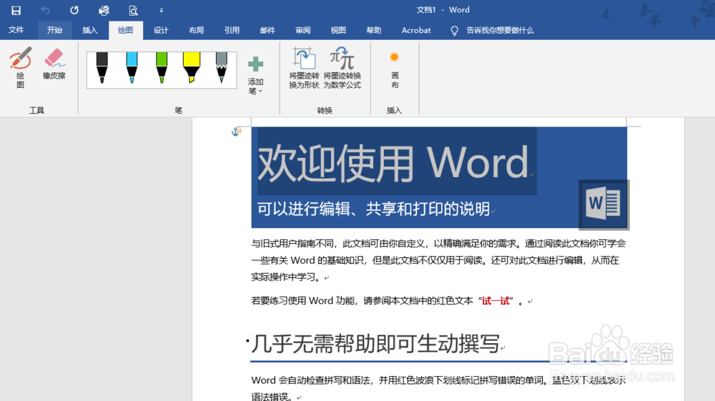Click the Word logo image in the banner
Viewport: 715px width, 401px height.
[603, 204]
